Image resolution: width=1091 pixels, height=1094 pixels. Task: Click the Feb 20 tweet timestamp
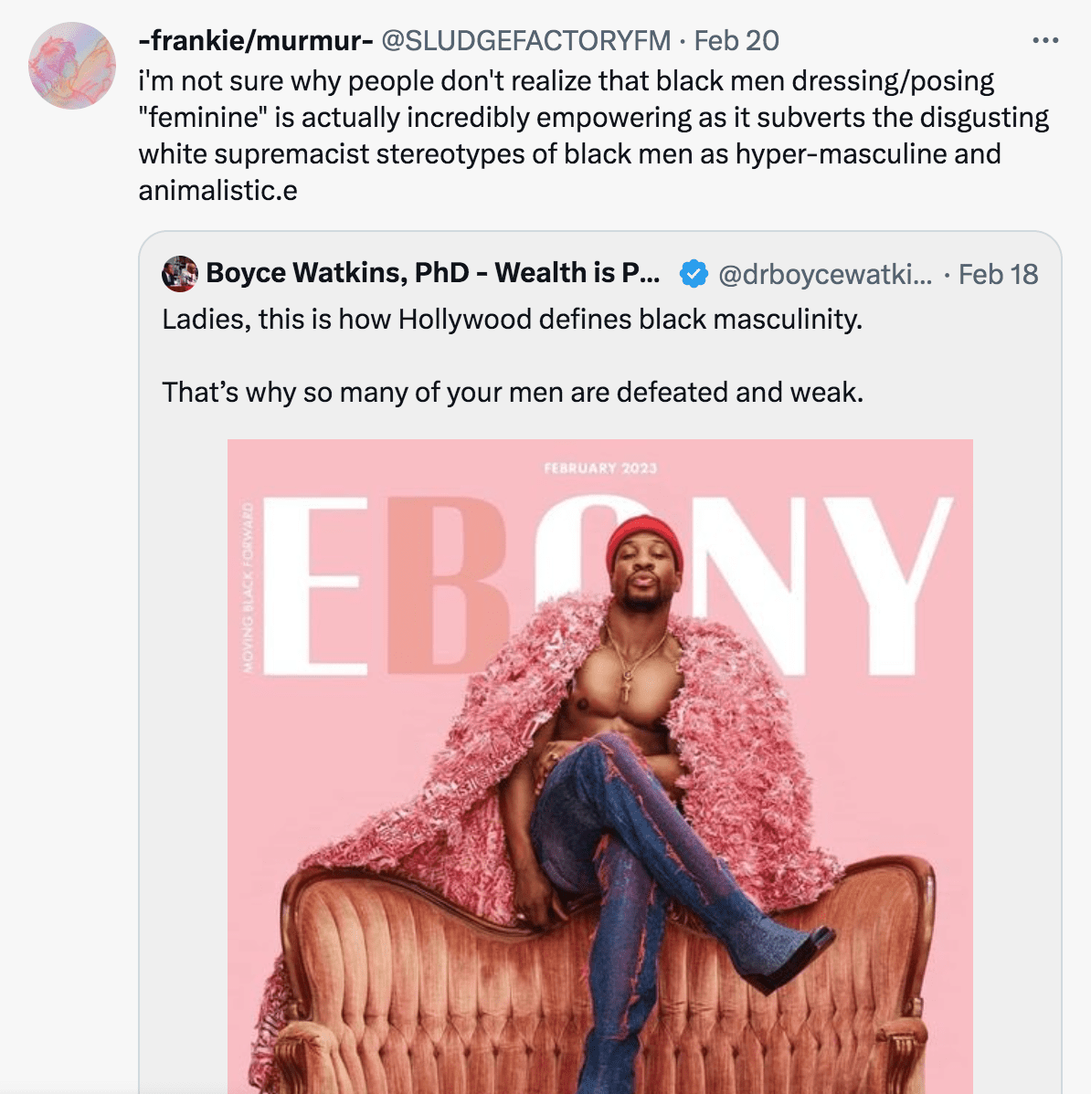[736, 40]
